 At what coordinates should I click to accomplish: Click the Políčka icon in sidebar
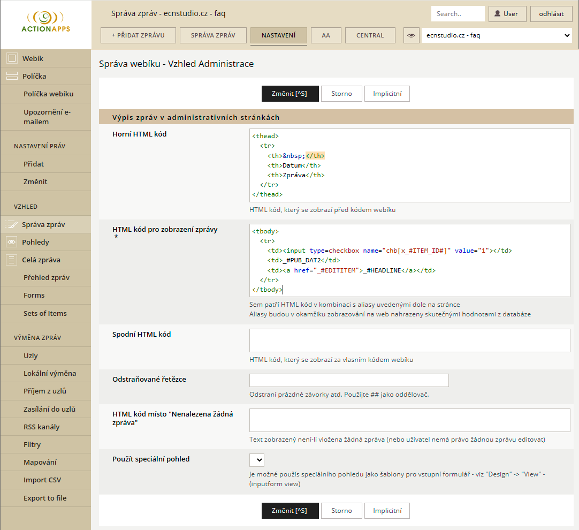pyautogui.click(x=12, y=76)
